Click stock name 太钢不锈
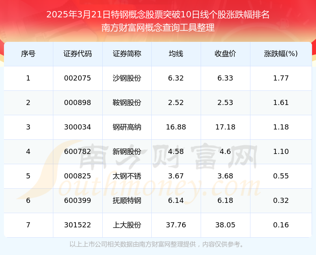This screenshot has height=255, width=316. [x=127, y=176]
